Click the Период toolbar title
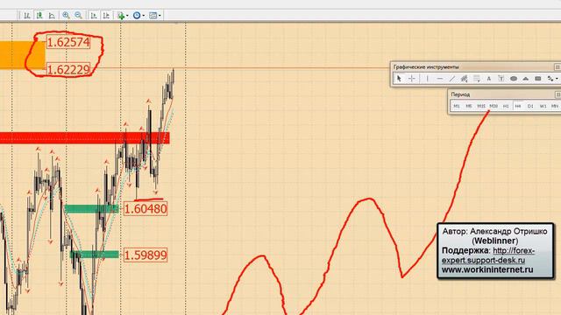 click(460, 94)
